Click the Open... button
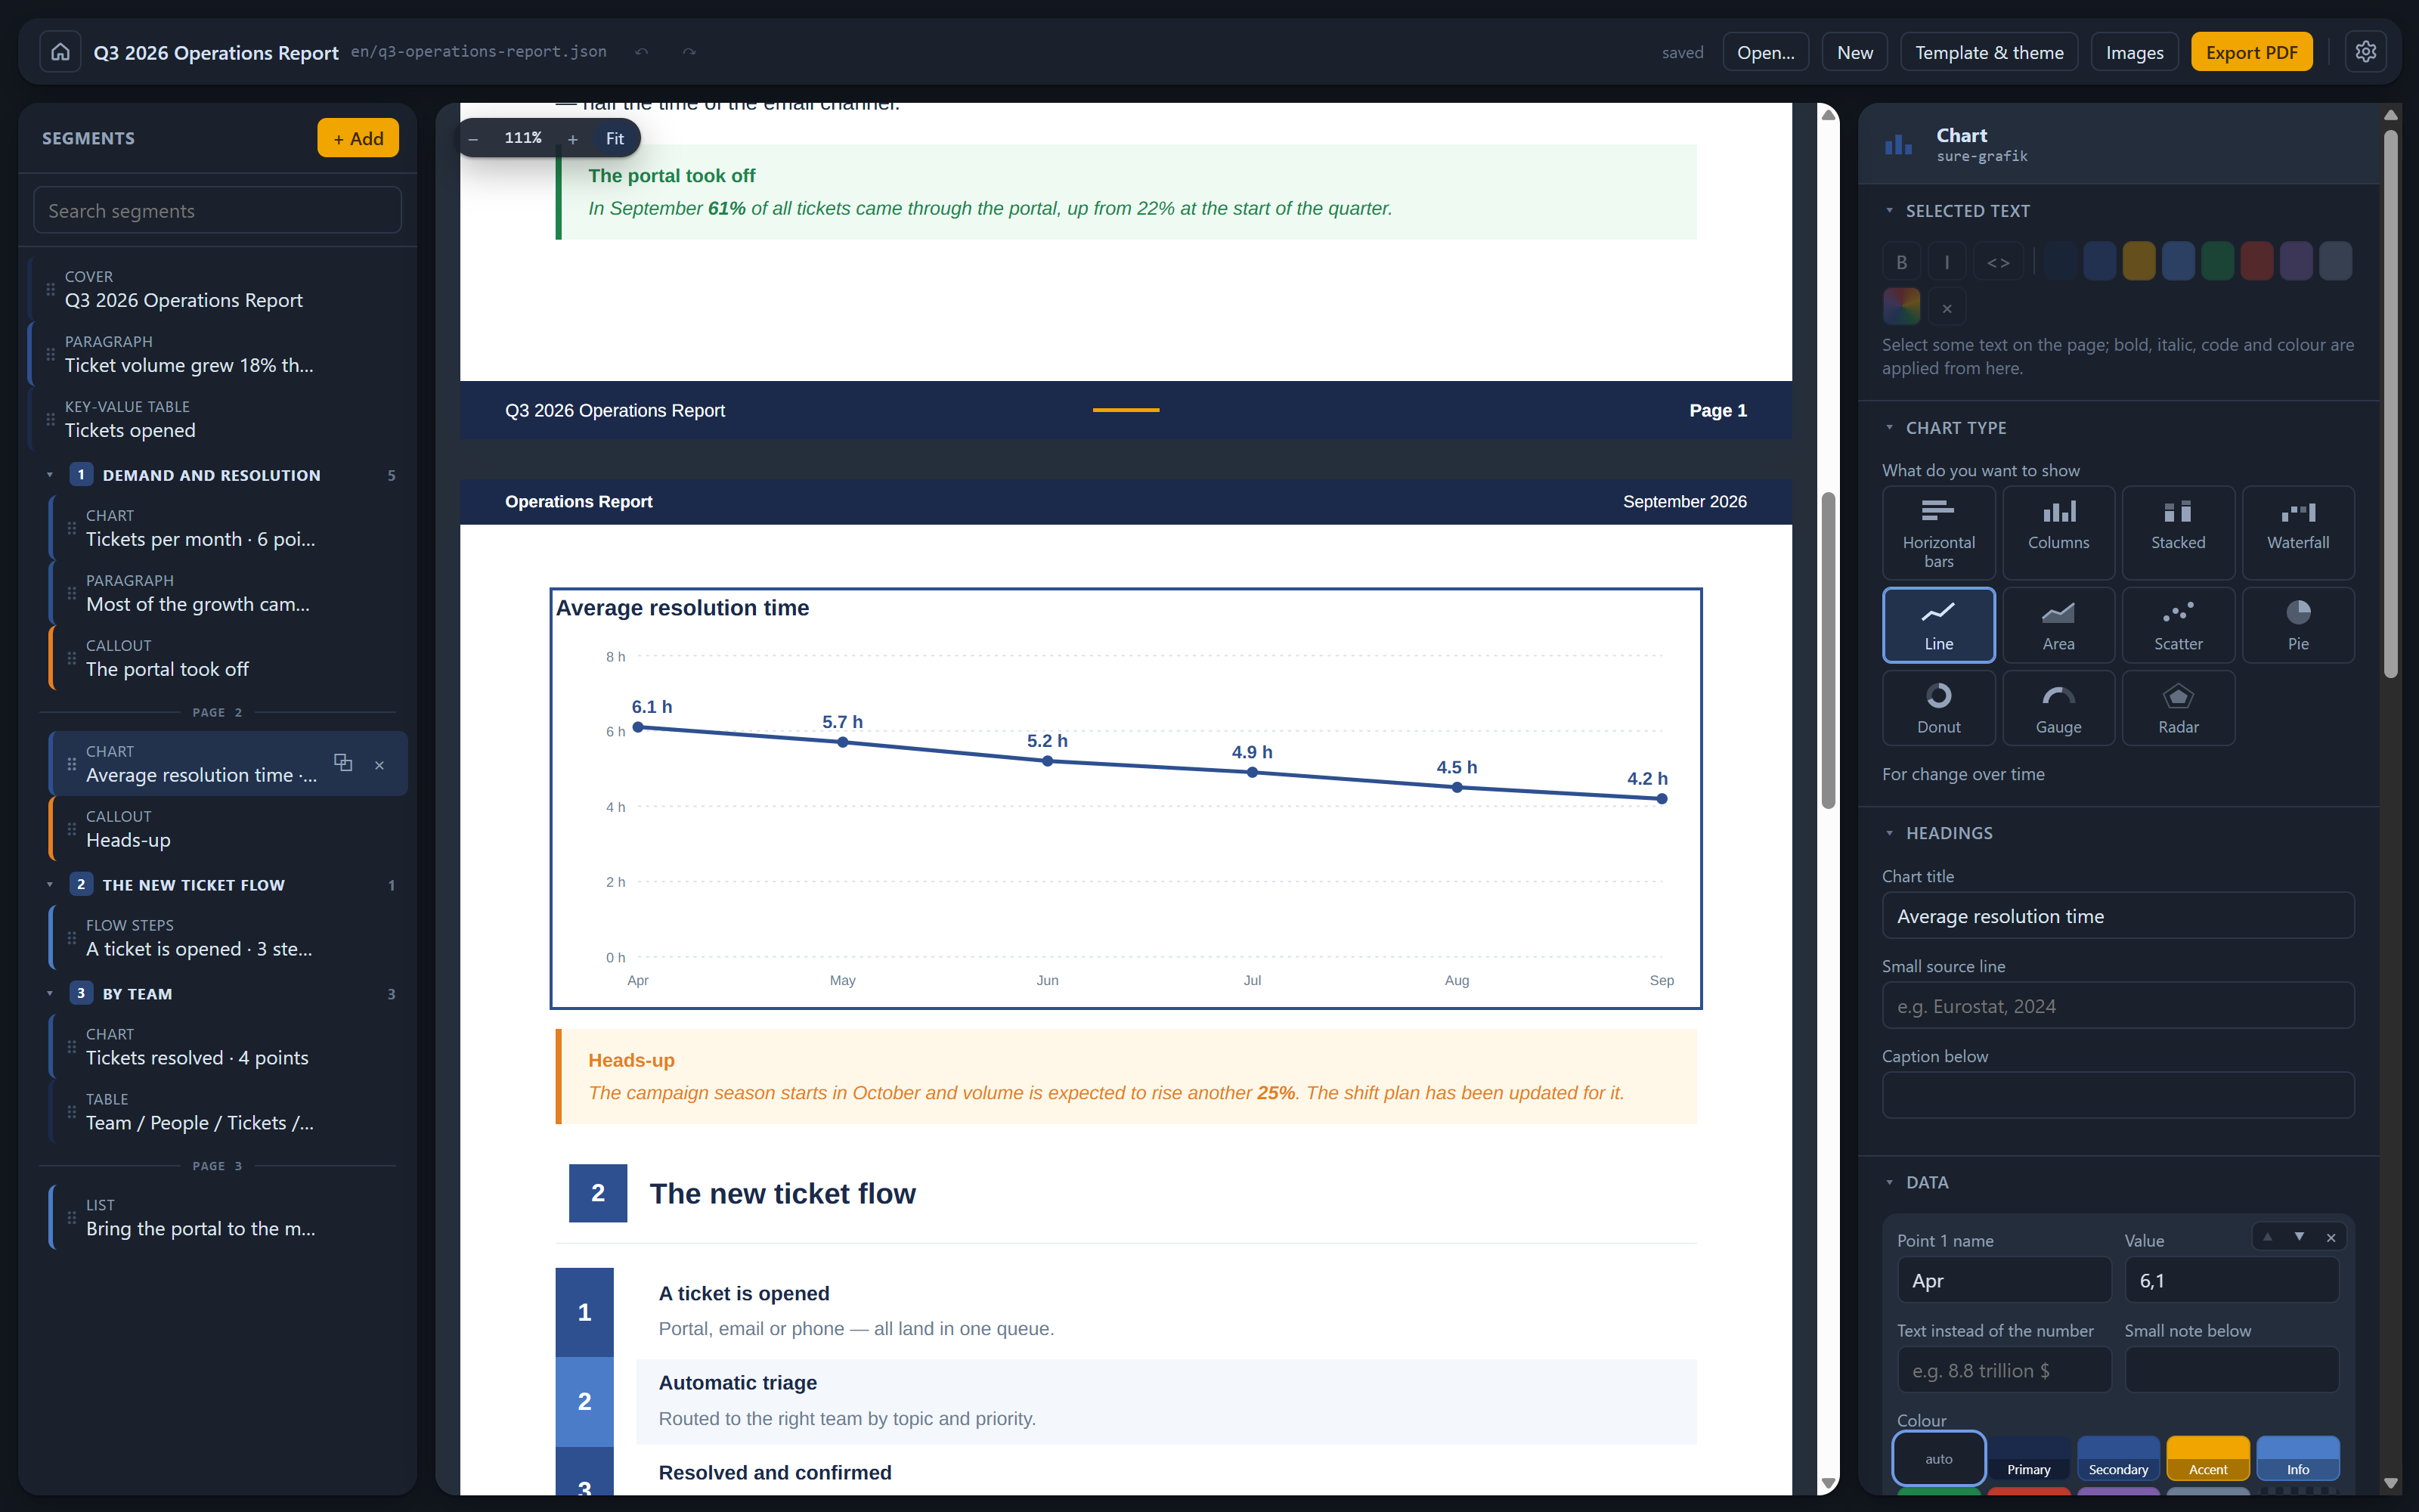 click(x=1765, y=52)
